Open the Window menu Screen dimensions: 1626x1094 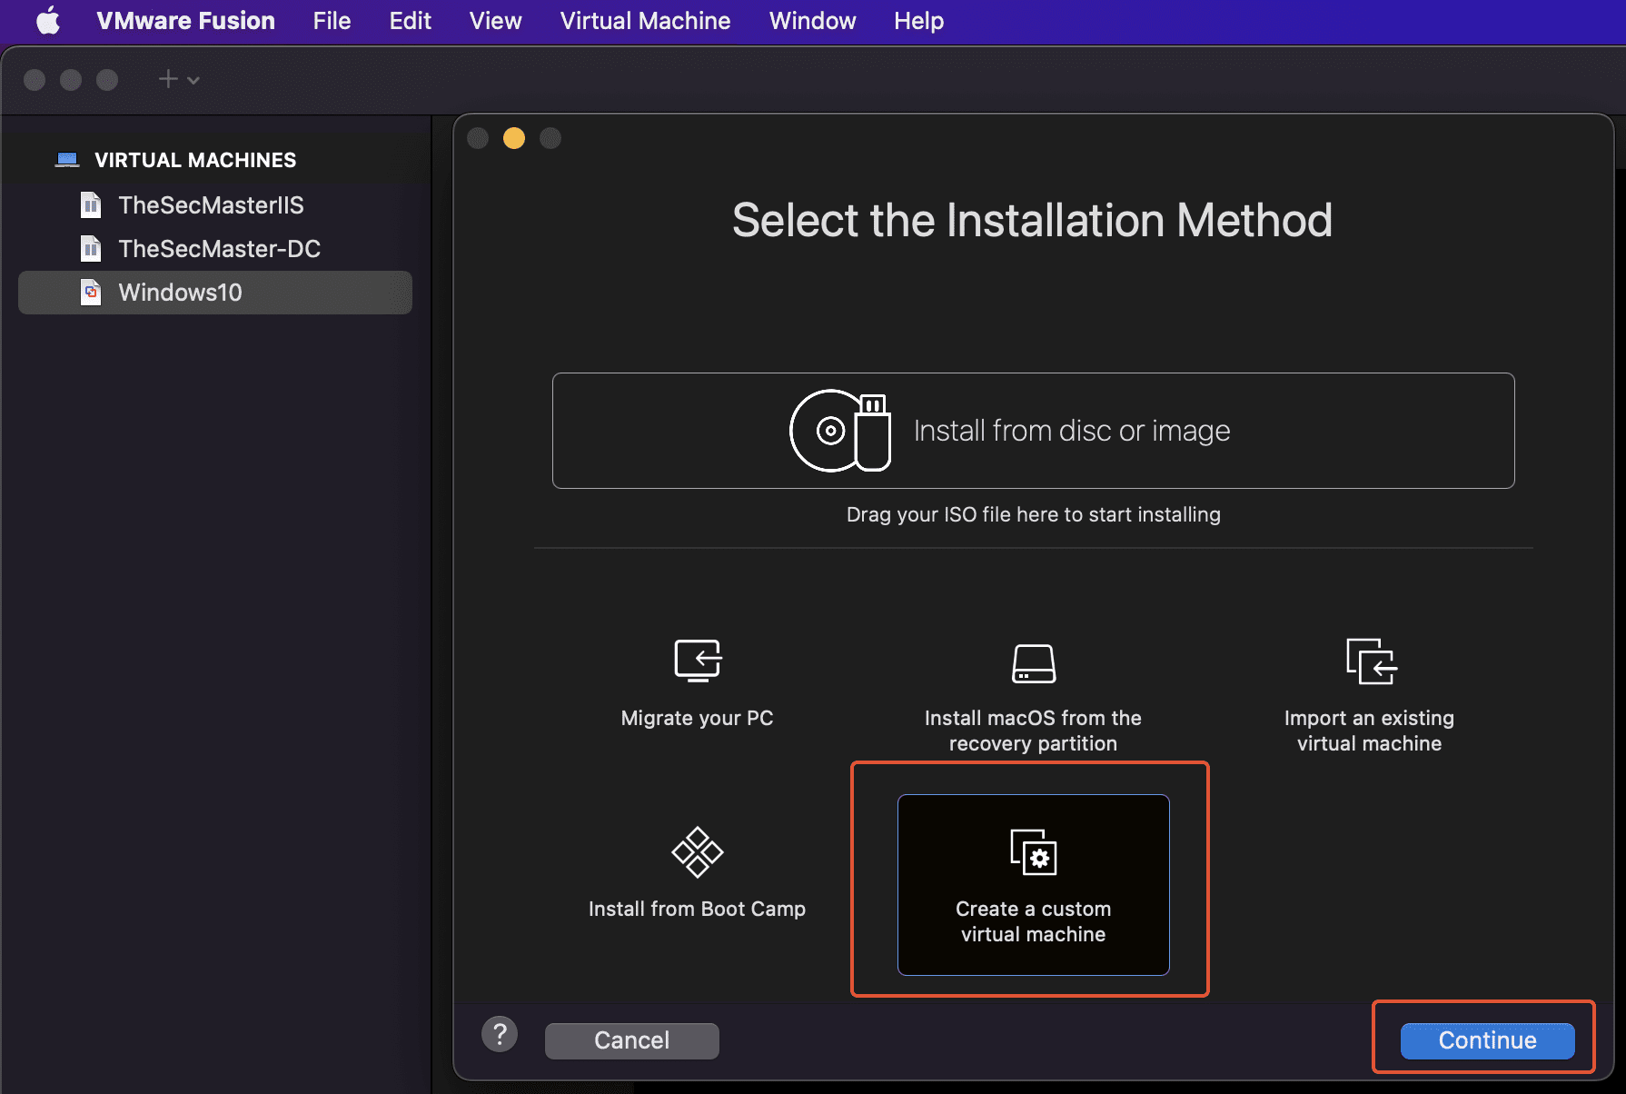click(812, 21)
